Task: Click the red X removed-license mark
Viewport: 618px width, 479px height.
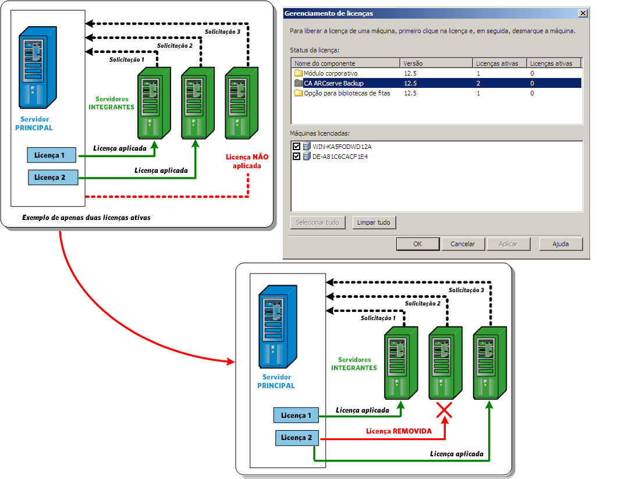Action: tap(444, 410)
